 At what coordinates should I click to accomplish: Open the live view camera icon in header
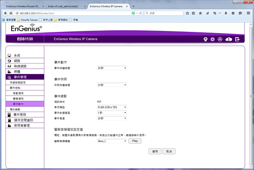206,39
